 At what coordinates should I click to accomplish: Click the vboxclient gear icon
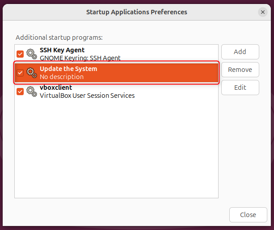(31, 92)
